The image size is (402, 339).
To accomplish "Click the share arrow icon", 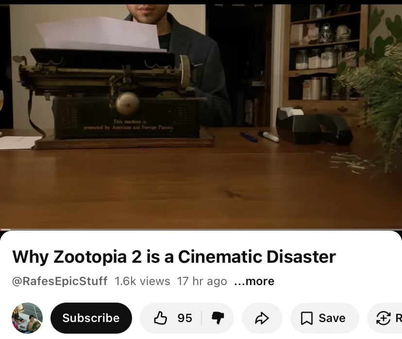I will (x=262, y=318).
